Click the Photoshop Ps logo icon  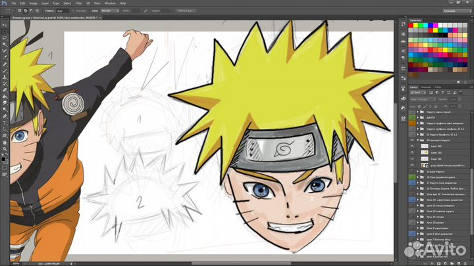[5, 3]
